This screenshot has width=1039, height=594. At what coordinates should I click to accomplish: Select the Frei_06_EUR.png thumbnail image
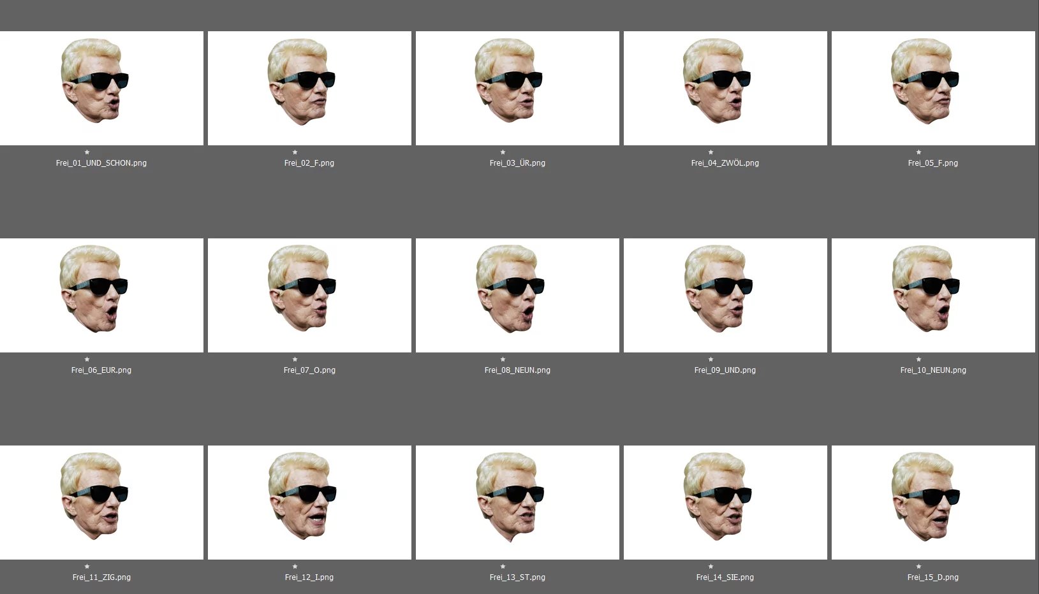point(101,295)
